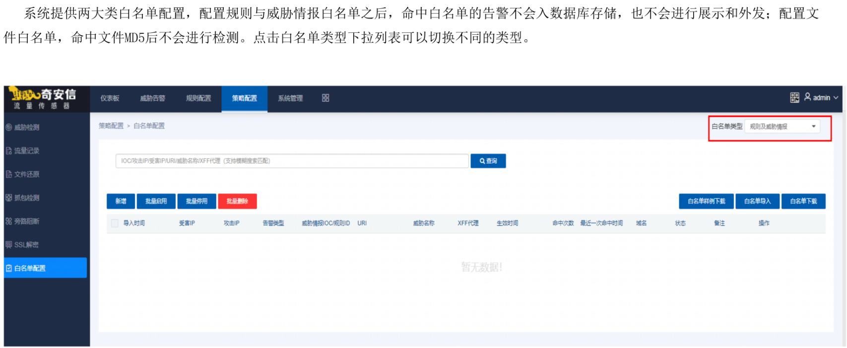847x348 pixels.
Task: Click the 白名单导入 button
Action: coord(757,201)
